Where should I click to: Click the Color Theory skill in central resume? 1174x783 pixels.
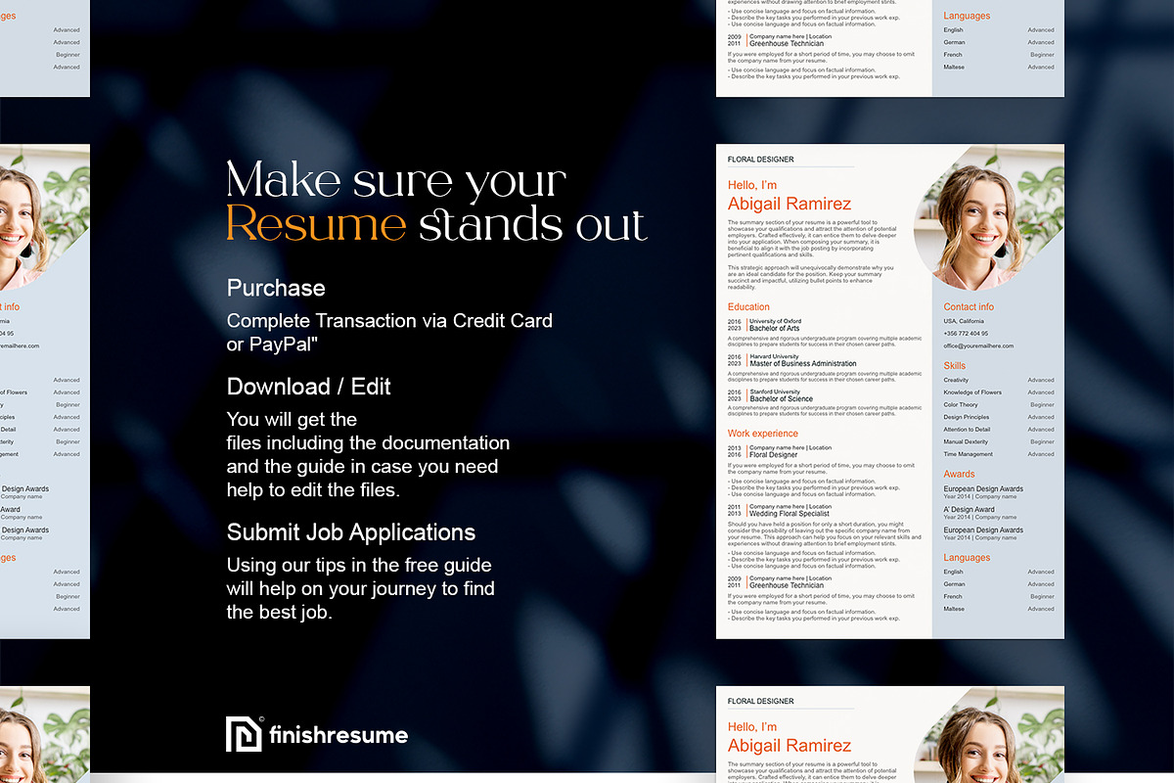(x=961, y=405)
